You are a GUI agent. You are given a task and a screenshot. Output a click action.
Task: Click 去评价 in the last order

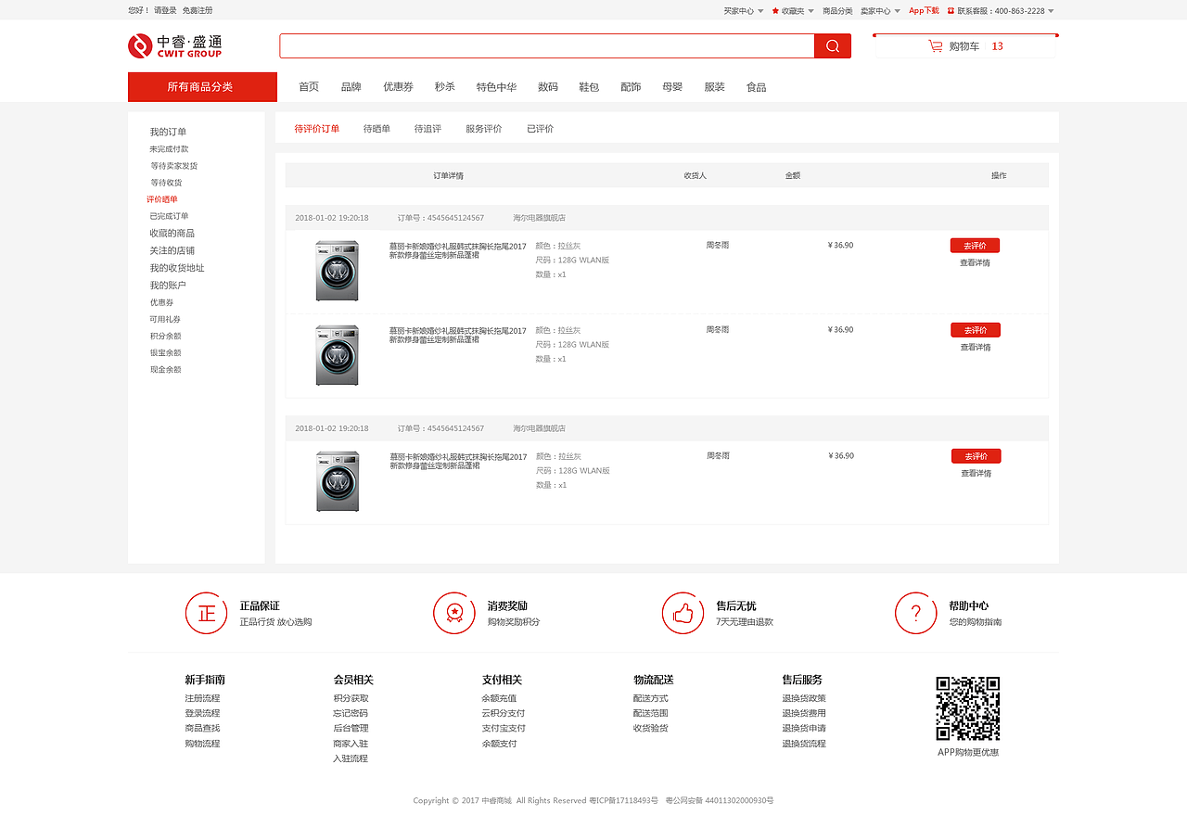point(976,456)
